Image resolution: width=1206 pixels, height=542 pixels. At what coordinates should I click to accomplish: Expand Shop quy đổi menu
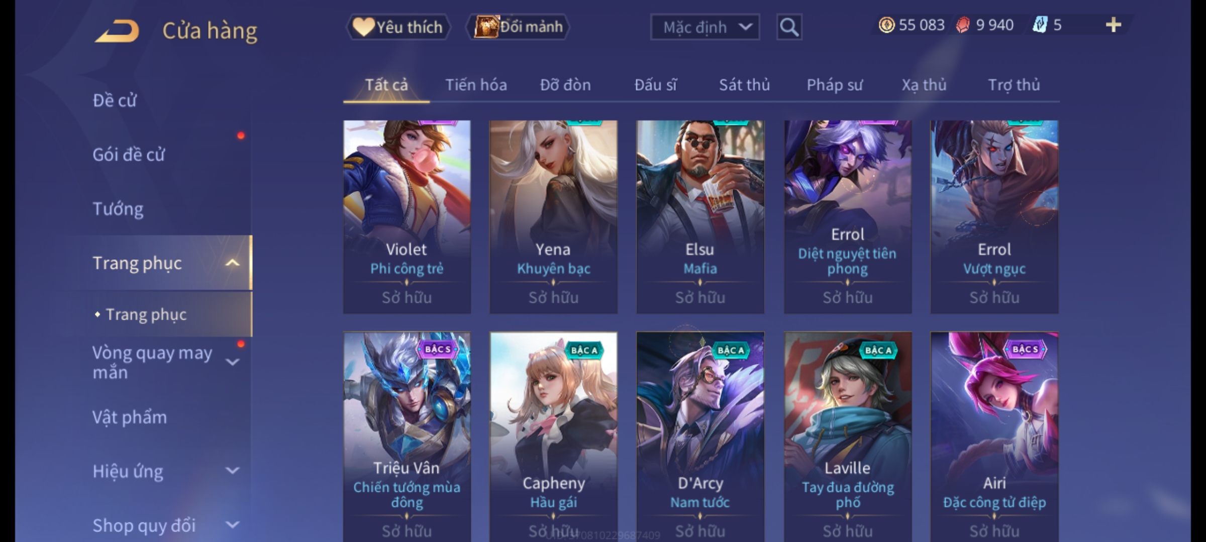(232, 525)
